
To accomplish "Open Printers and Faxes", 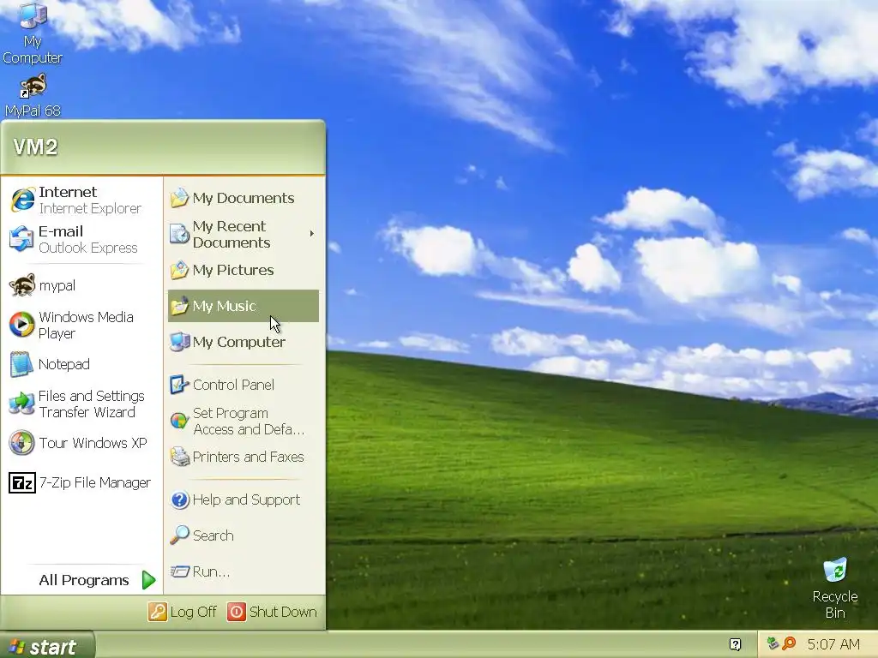I will pyautogui.click(x=244, y=457).
